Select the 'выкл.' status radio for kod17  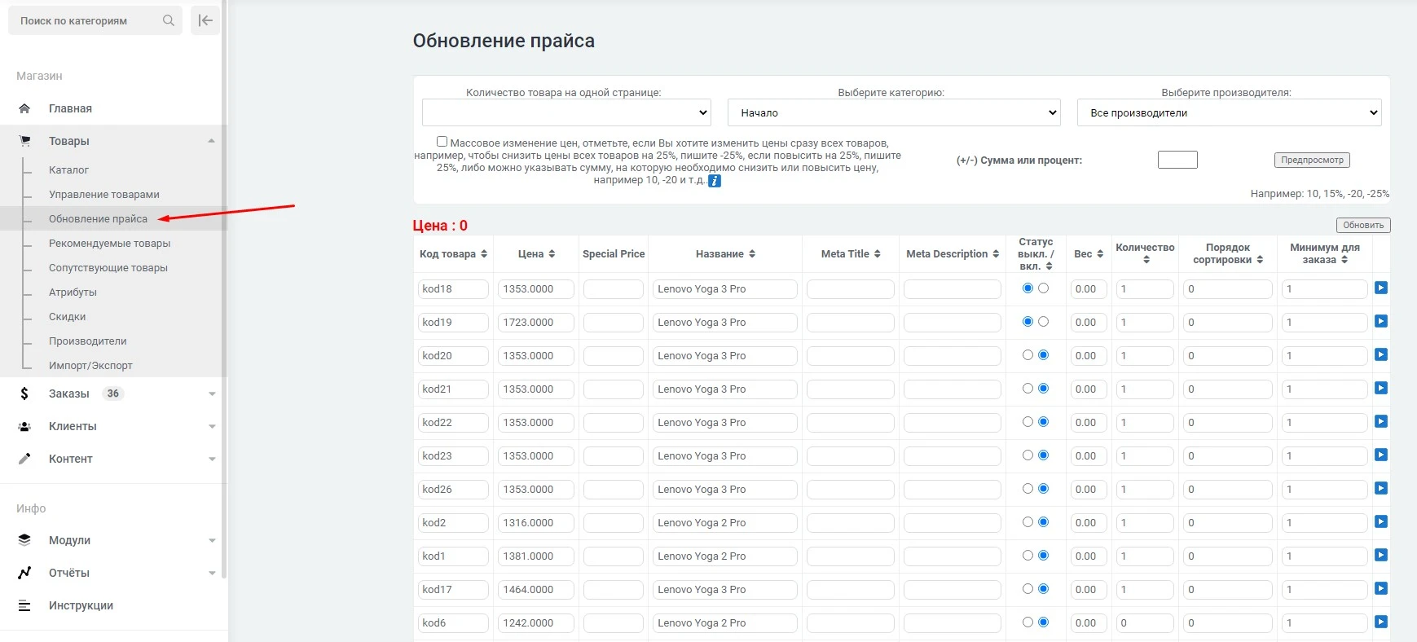click(x=1028, y=589)
